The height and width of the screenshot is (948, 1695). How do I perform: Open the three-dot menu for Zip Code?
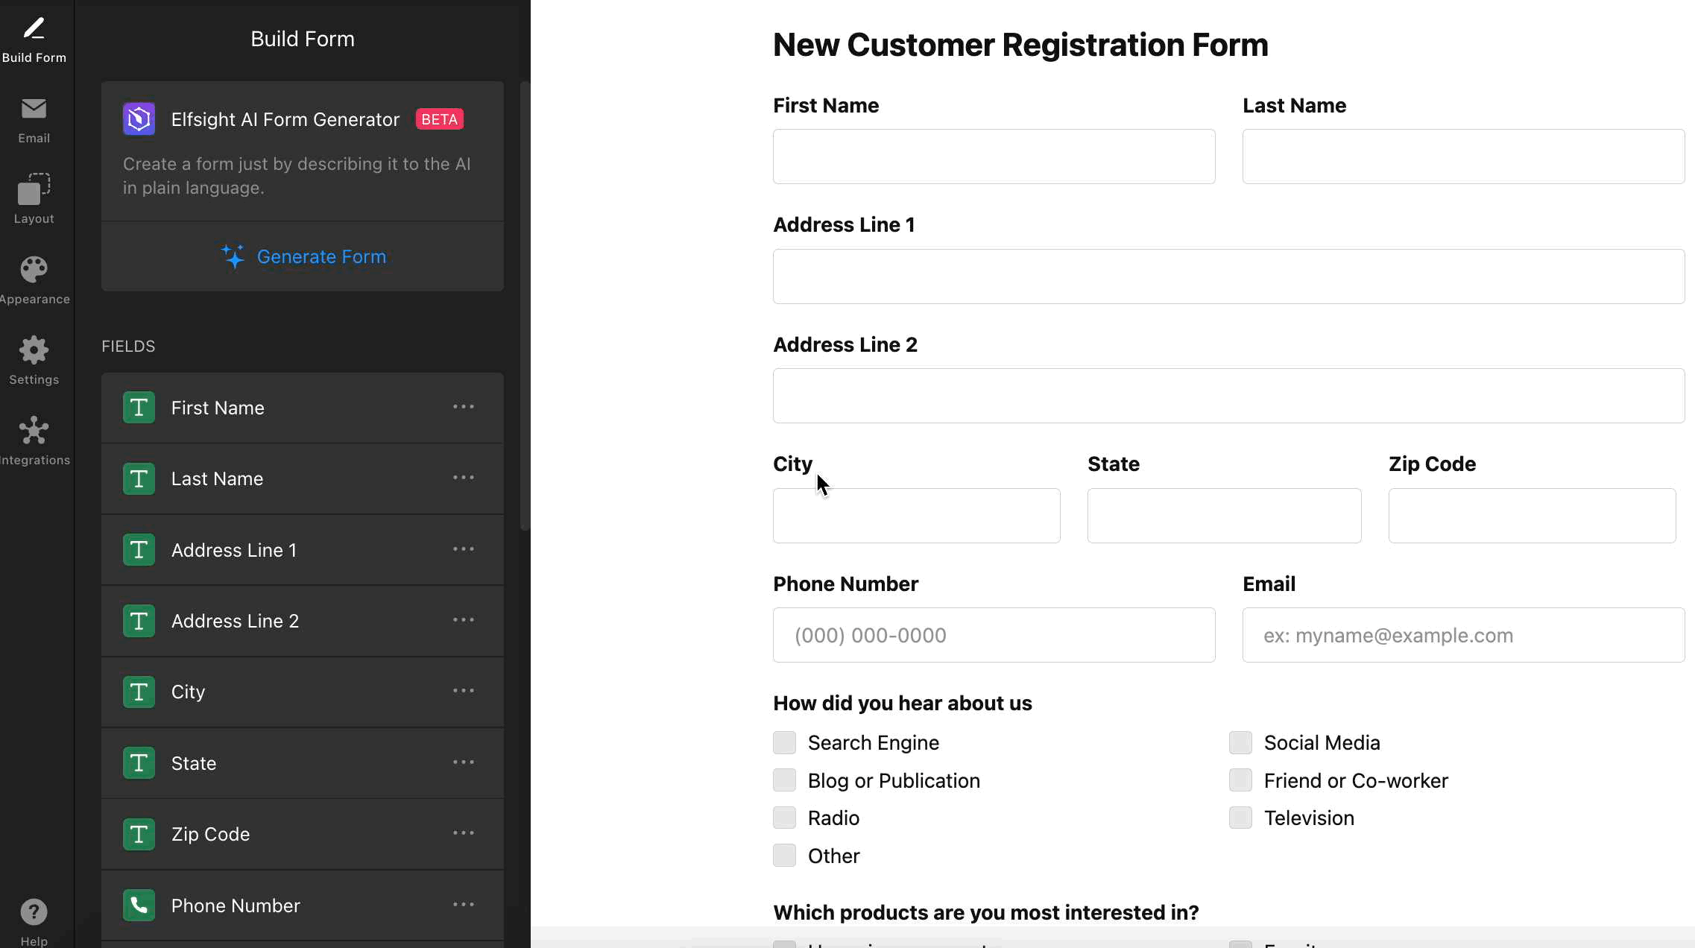pyautogui.click(x=463, y=833)
